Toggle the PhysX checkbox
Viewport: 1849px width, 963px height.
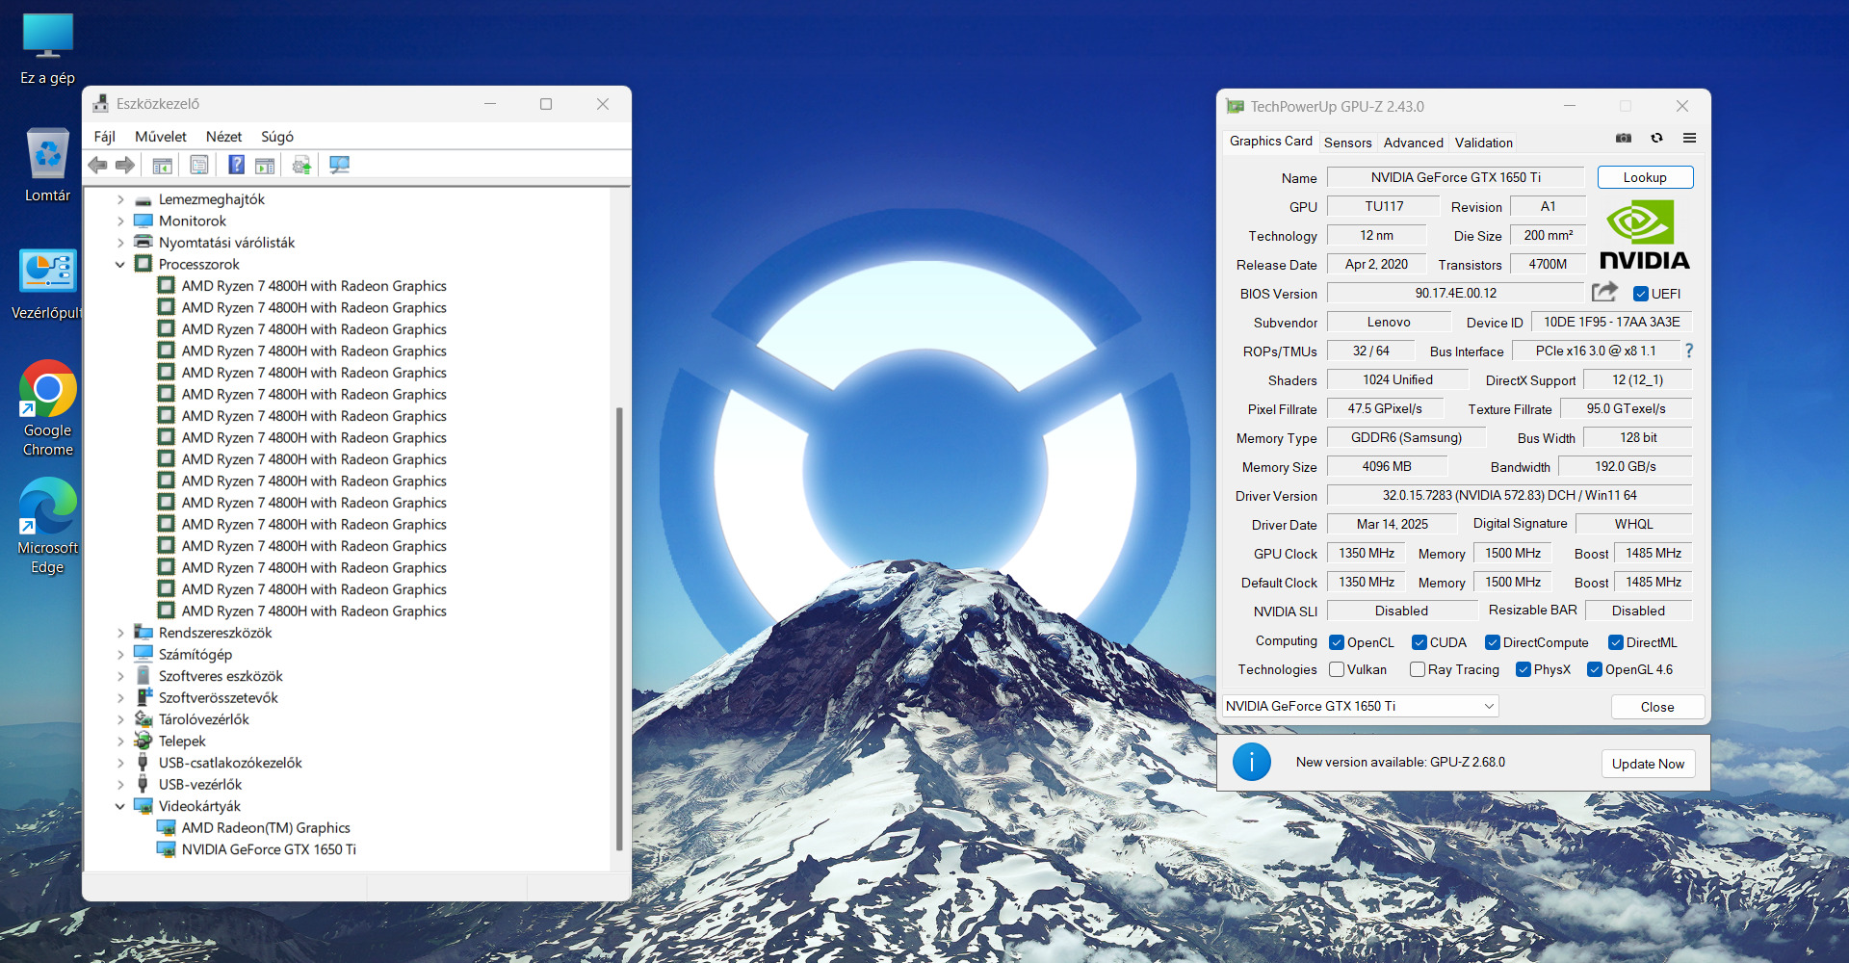click(x=1523, y=669)
